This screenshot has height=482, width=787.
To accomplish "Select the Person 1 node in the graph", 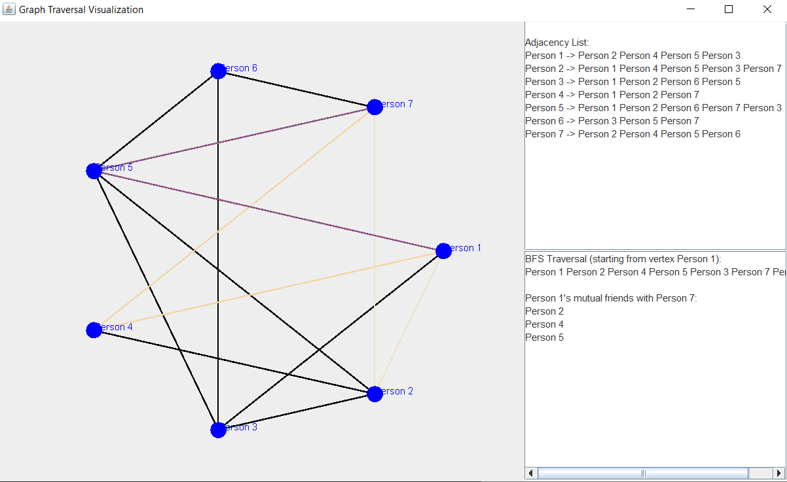I will point(443,250).
